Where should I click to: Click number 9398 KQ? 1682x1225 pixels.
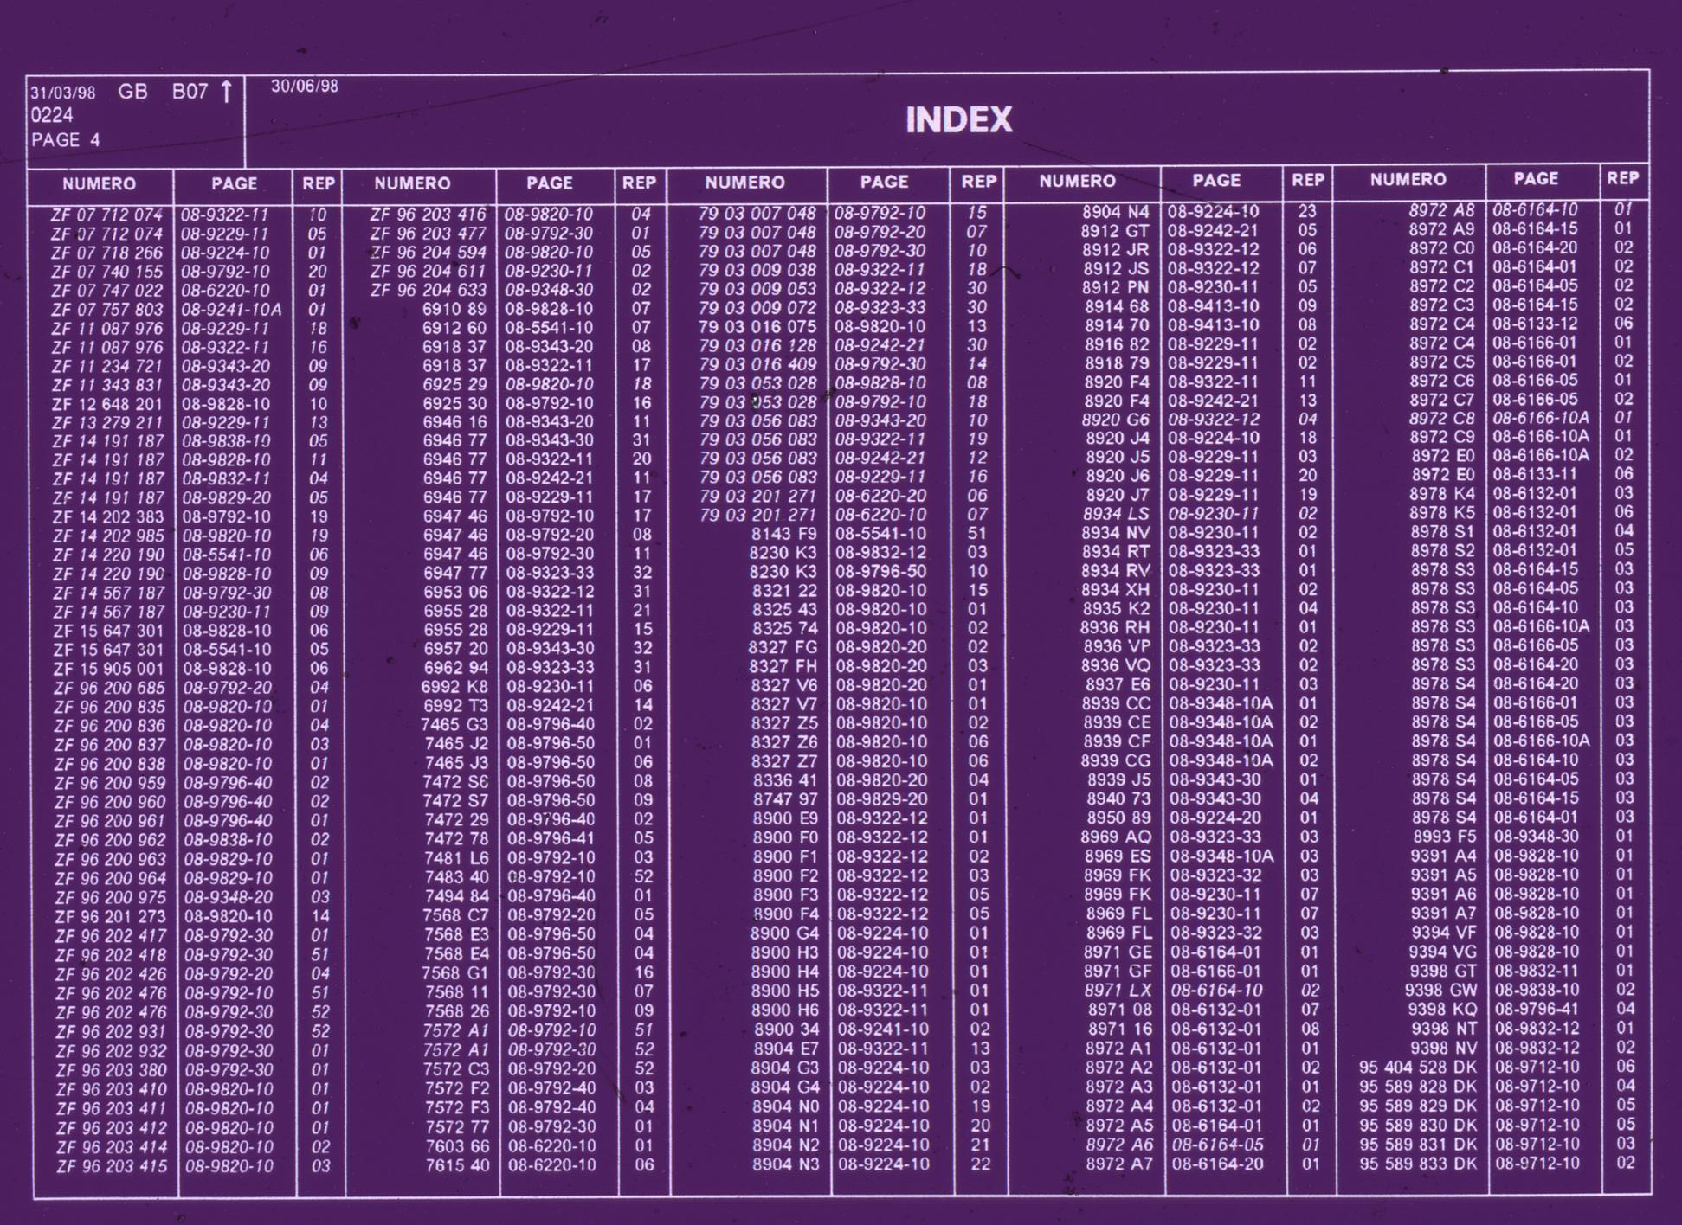coord(1443,1009)
